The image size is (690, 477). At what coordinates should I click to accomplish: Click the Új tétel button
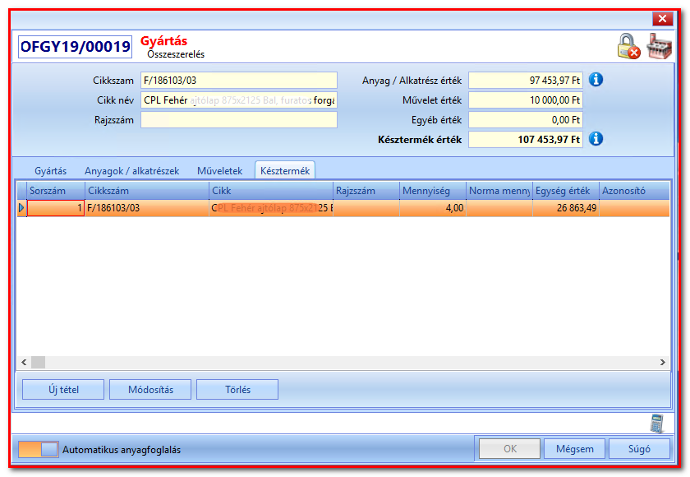point(63,389)
